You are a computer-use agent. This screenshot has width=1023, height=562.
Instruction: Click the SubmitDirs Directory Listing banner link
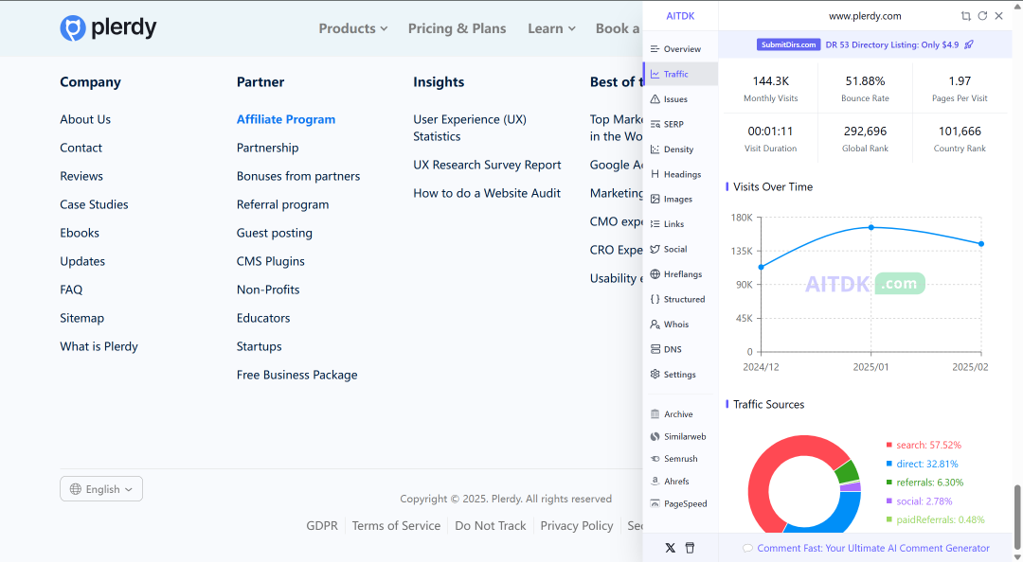pyautogui.click(x=865, y=44)
